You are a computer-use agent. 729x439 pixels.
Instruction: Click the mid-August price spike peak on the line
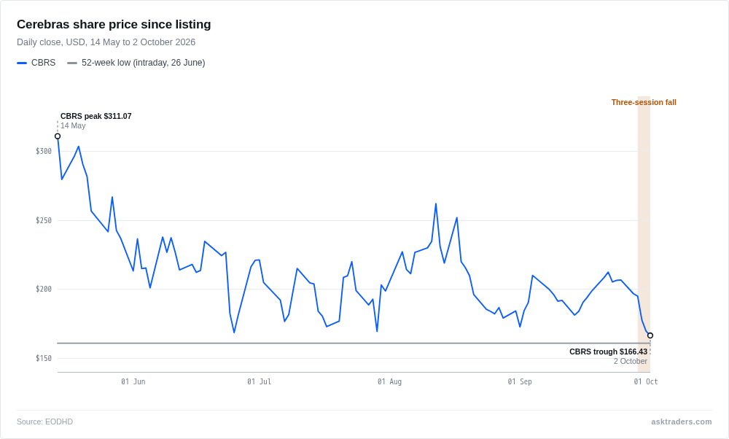(x=436, y=203)
